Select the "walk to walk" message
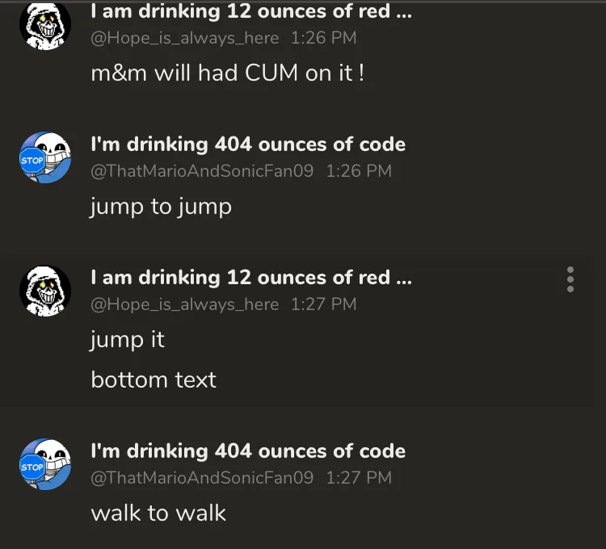Screen dimensions: 606x549 [x=158, y=513]
